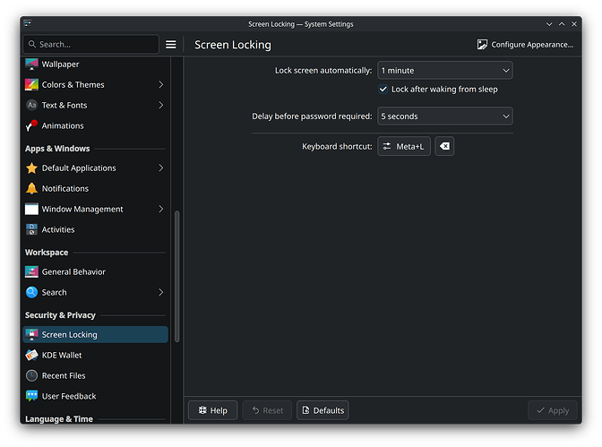Click the Animations label
The height and width of the screenshot is (447, 602).
click(x=63, y=125)
